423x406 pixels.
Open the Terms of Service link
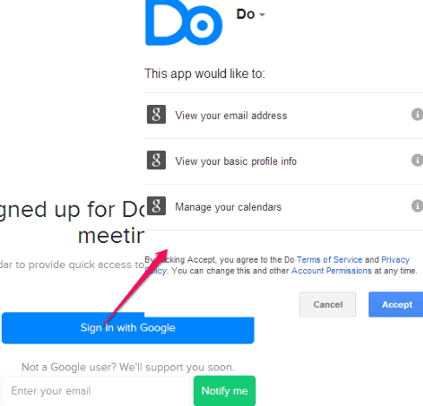[x=329, y=259]
